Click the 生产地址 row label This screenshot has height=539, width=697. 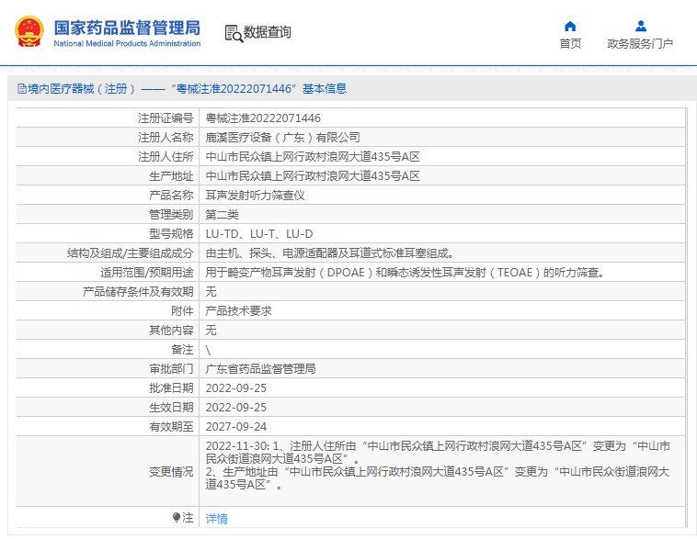tap(171, 175)
